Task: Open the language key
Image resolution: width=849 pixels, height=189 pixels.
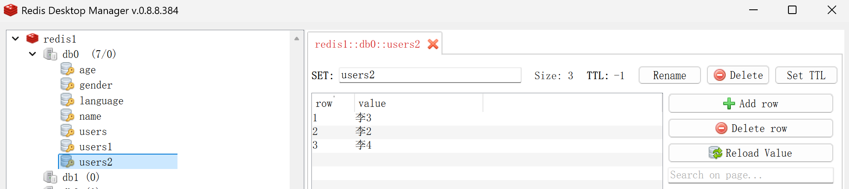Action: tap(101, 101)
